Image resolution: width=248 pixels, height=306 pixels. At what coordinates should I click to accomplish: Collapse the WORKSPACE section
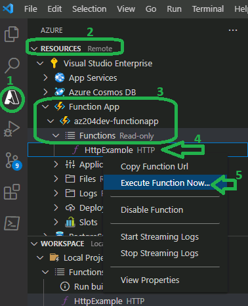point(34,244)
